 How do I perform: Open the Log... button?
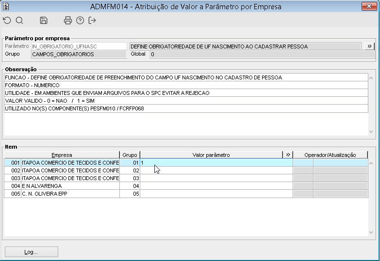click(31, 252)
